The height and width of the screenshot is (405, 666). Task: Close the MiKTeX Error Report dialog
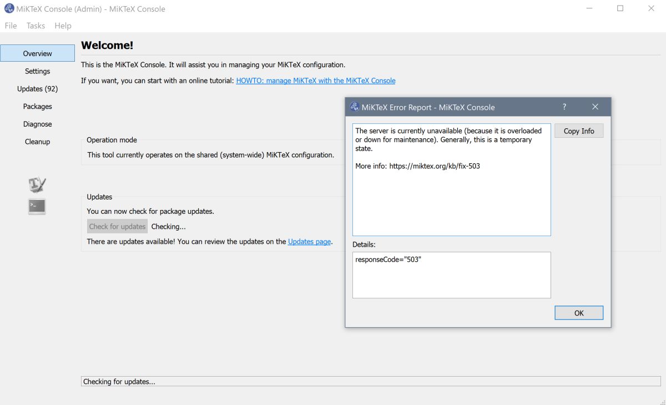(595, 107)
